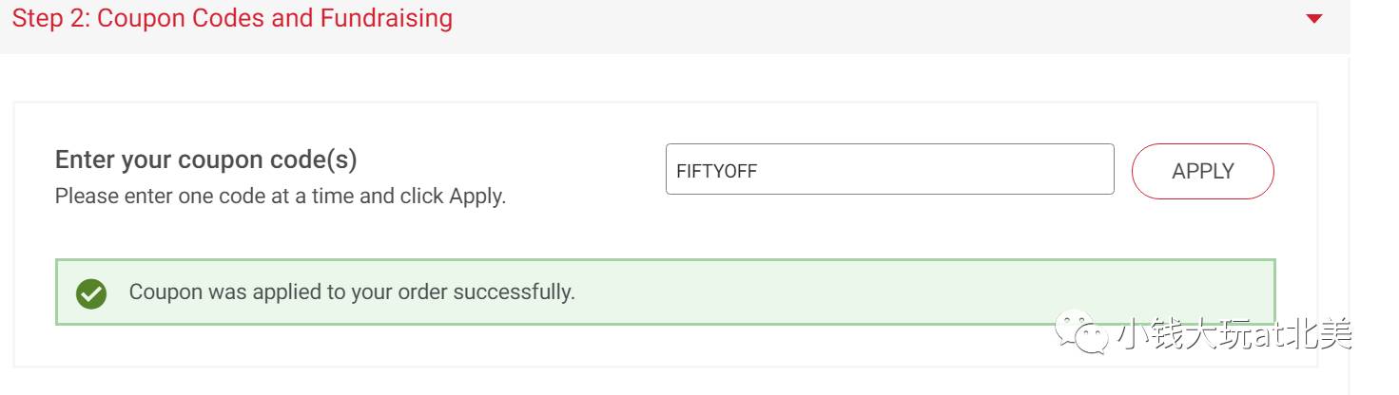1399x395 pixels.
Task: Focus the coupon code input field
Action: 889,169
